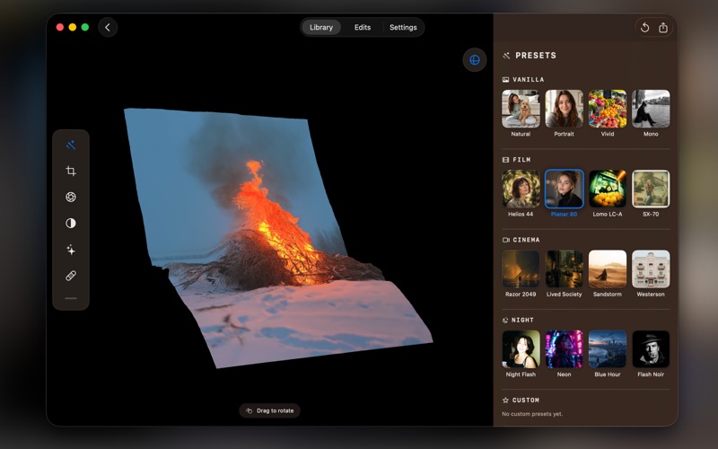This screenshot has height=449, width=718.
Task: Click the revert arrow icon
Action: click(x=644, y=28)
